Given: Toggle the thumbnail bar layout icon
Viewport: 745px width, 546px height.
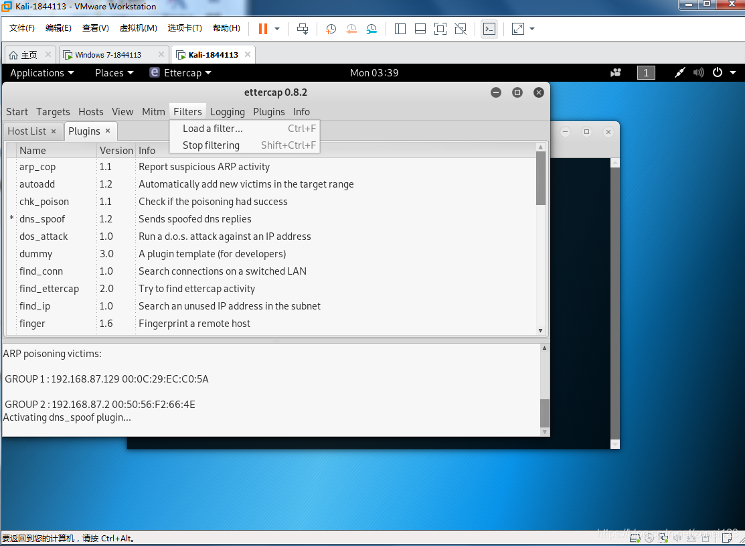Looking at the screenshot, I should (x=420, y=29).
